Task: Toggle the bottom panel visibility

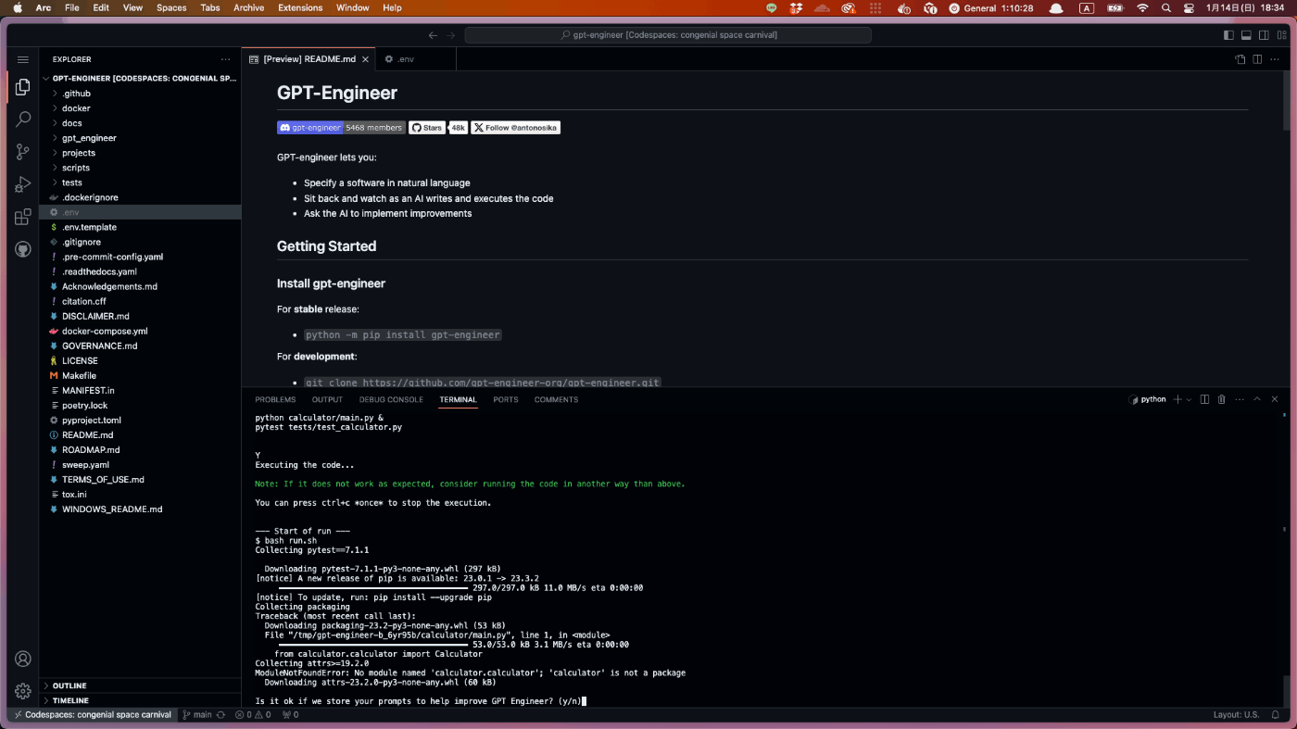Action: pos(1246,35)
